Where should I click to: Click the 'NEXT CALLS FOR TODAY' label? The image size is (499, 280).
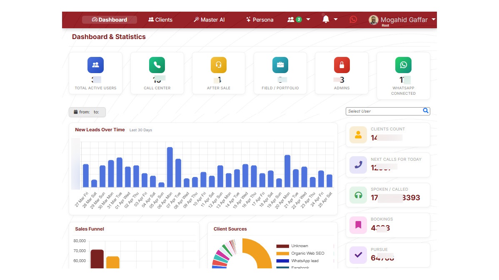(396, 160)
